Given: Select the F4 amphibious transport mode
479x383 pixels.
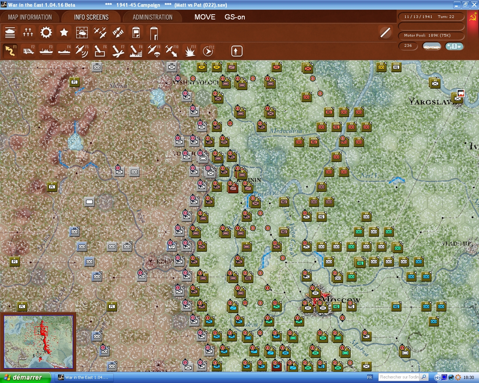Looking at the screenshot, I should (64, 51).
